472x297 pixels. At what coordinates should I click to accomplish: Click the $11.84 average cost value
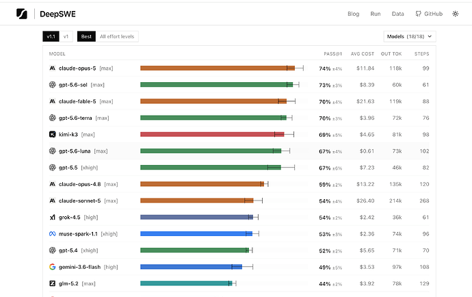(x=365, y=68)
